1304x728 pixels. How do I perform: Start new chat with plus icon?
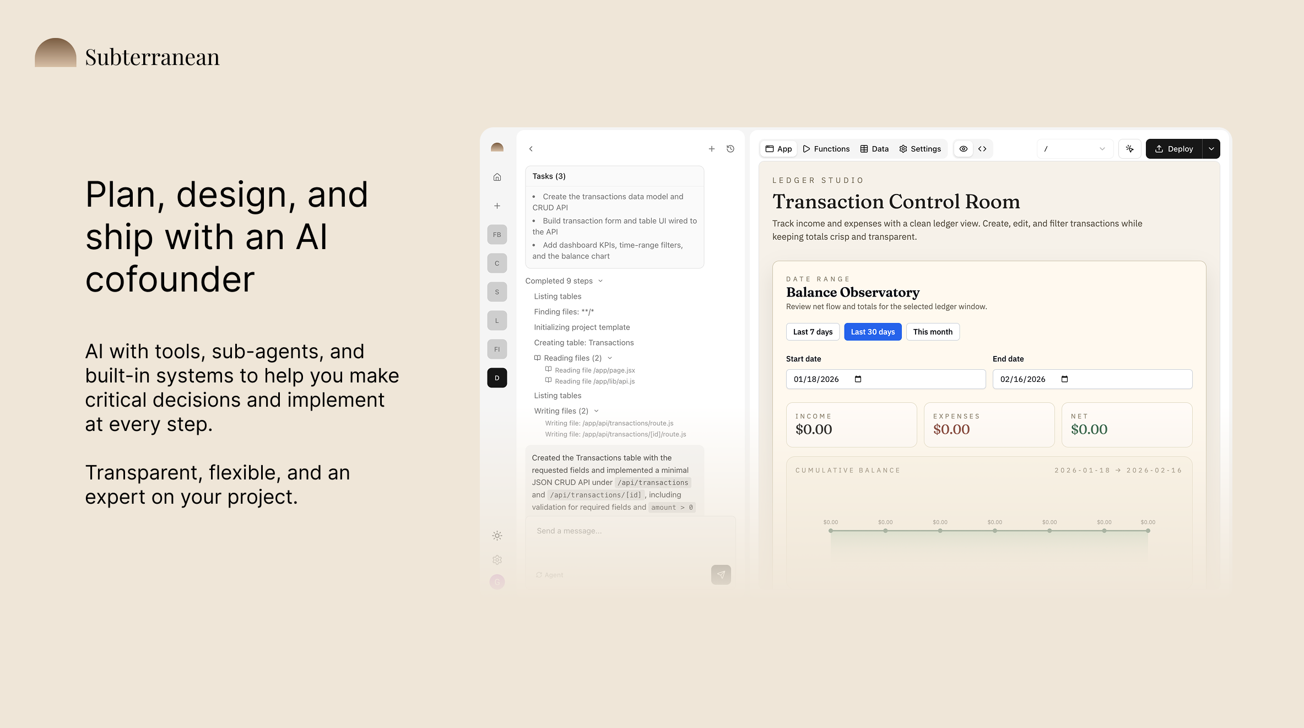click(x=712, y=149)
